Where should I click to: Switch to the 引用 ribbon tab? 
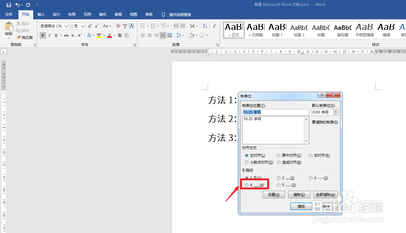point(87,14)
